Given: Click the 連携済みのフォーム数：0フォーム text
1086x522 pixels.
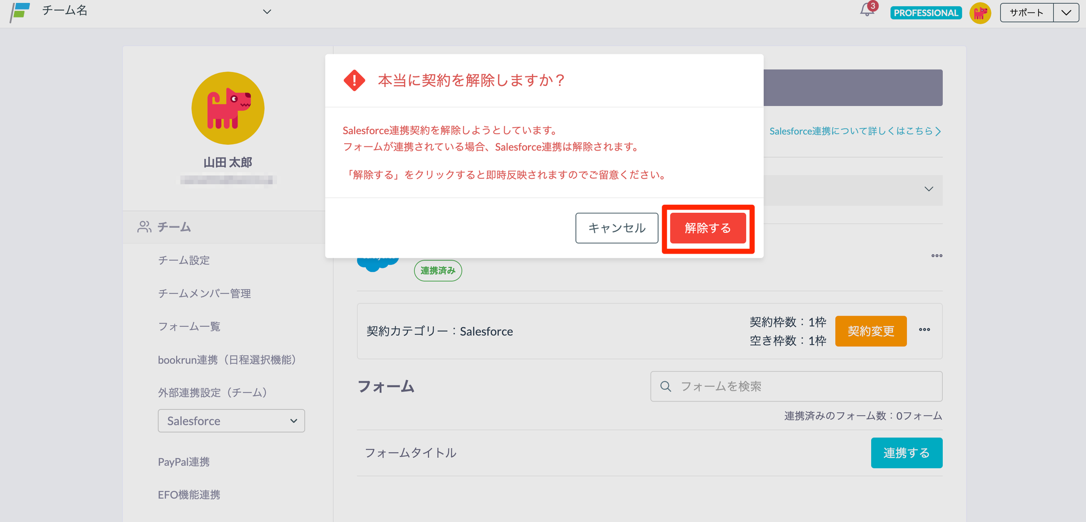Looking at the screenshot, I should point(863,416).
